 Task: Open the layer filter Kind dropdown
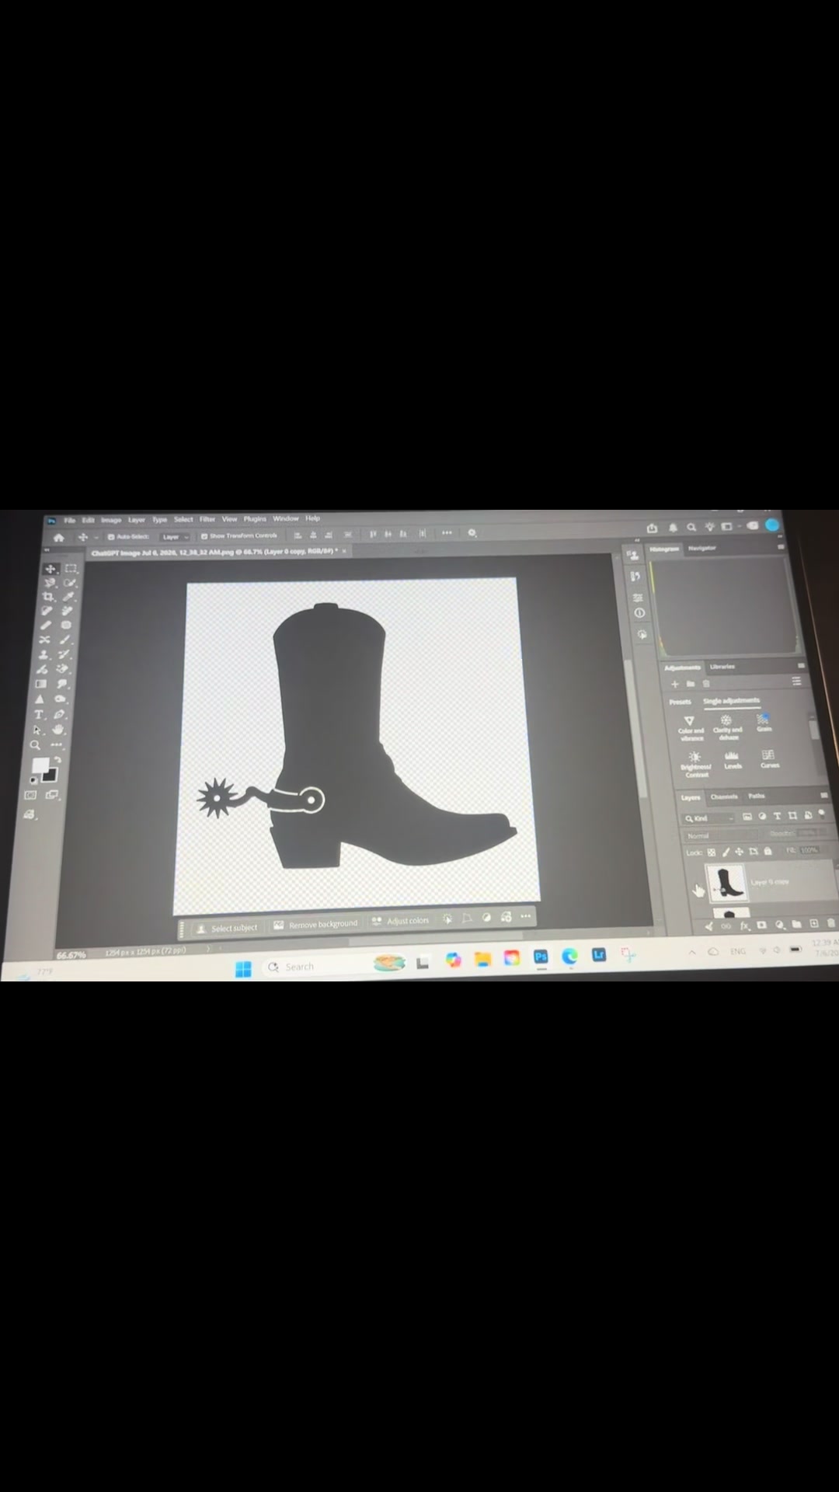pos(708,818)
